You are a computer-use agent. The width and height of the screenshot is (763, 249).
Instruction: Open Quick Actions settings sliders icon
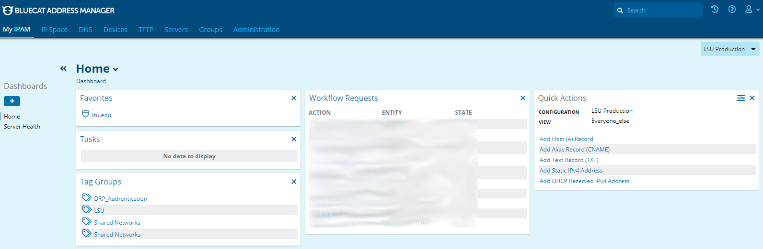[x=741, y=98]
